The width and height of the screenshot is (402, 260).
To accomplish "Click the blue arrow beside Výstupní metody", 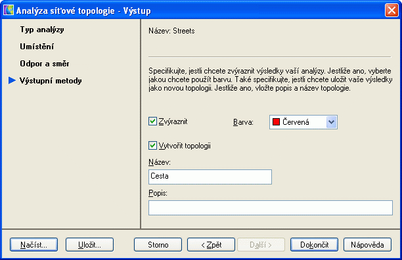I will pyautogui.click(x=12, y=81).
